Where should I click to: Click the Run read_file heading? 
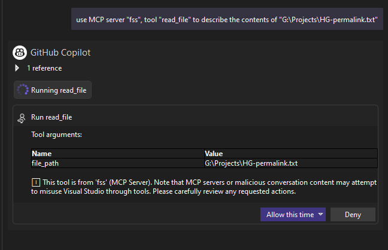51,117
